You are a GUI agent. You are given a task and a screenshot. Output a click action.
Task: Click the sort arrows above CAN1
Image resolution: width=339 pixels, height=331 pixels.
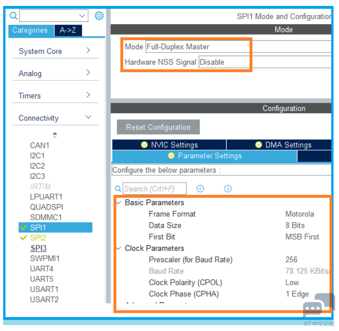pos(55,135)
